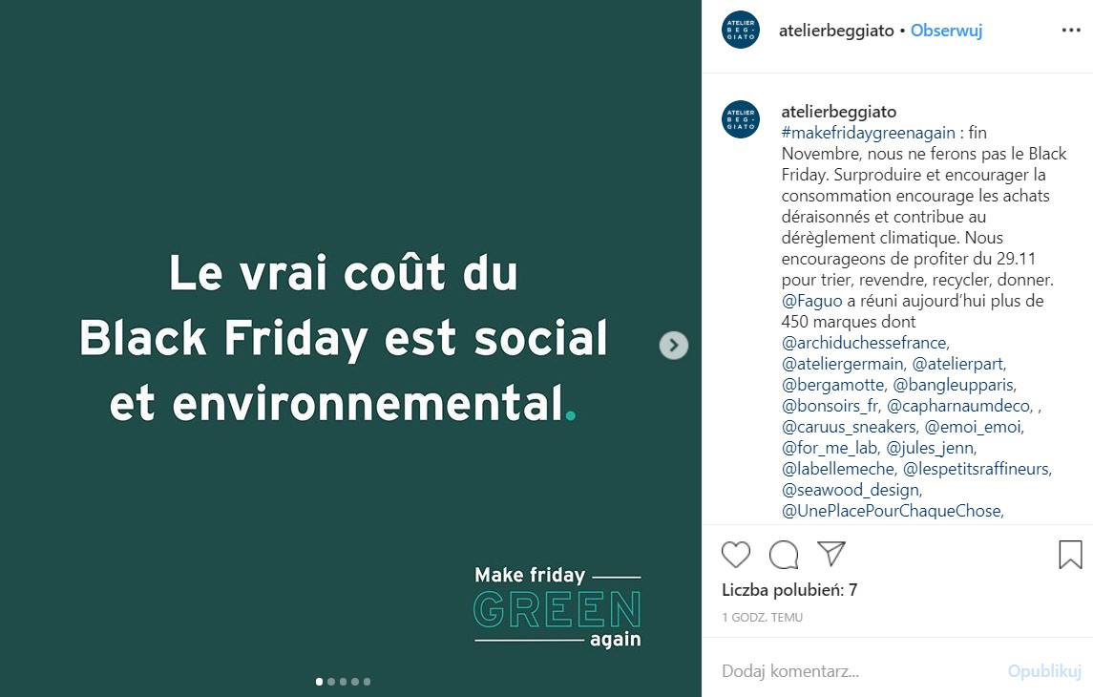Go to the next carousel slide arrow
Viewport: 1093px width, 697px height.
tap(674, 345)
